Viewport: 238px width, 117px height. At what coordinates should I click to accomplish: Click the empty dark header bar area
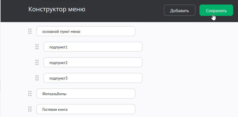click(x=125, y=10)
